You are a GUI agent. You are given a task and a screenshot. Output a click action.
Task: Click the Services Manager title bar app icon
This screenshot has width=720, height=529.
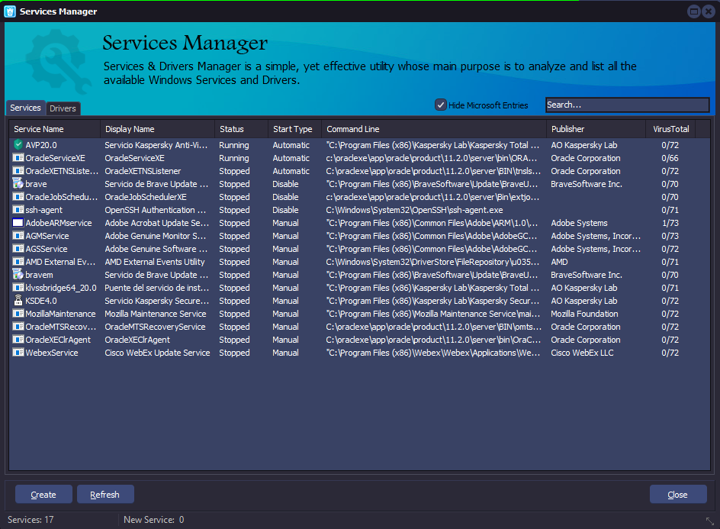click(10, 11)
